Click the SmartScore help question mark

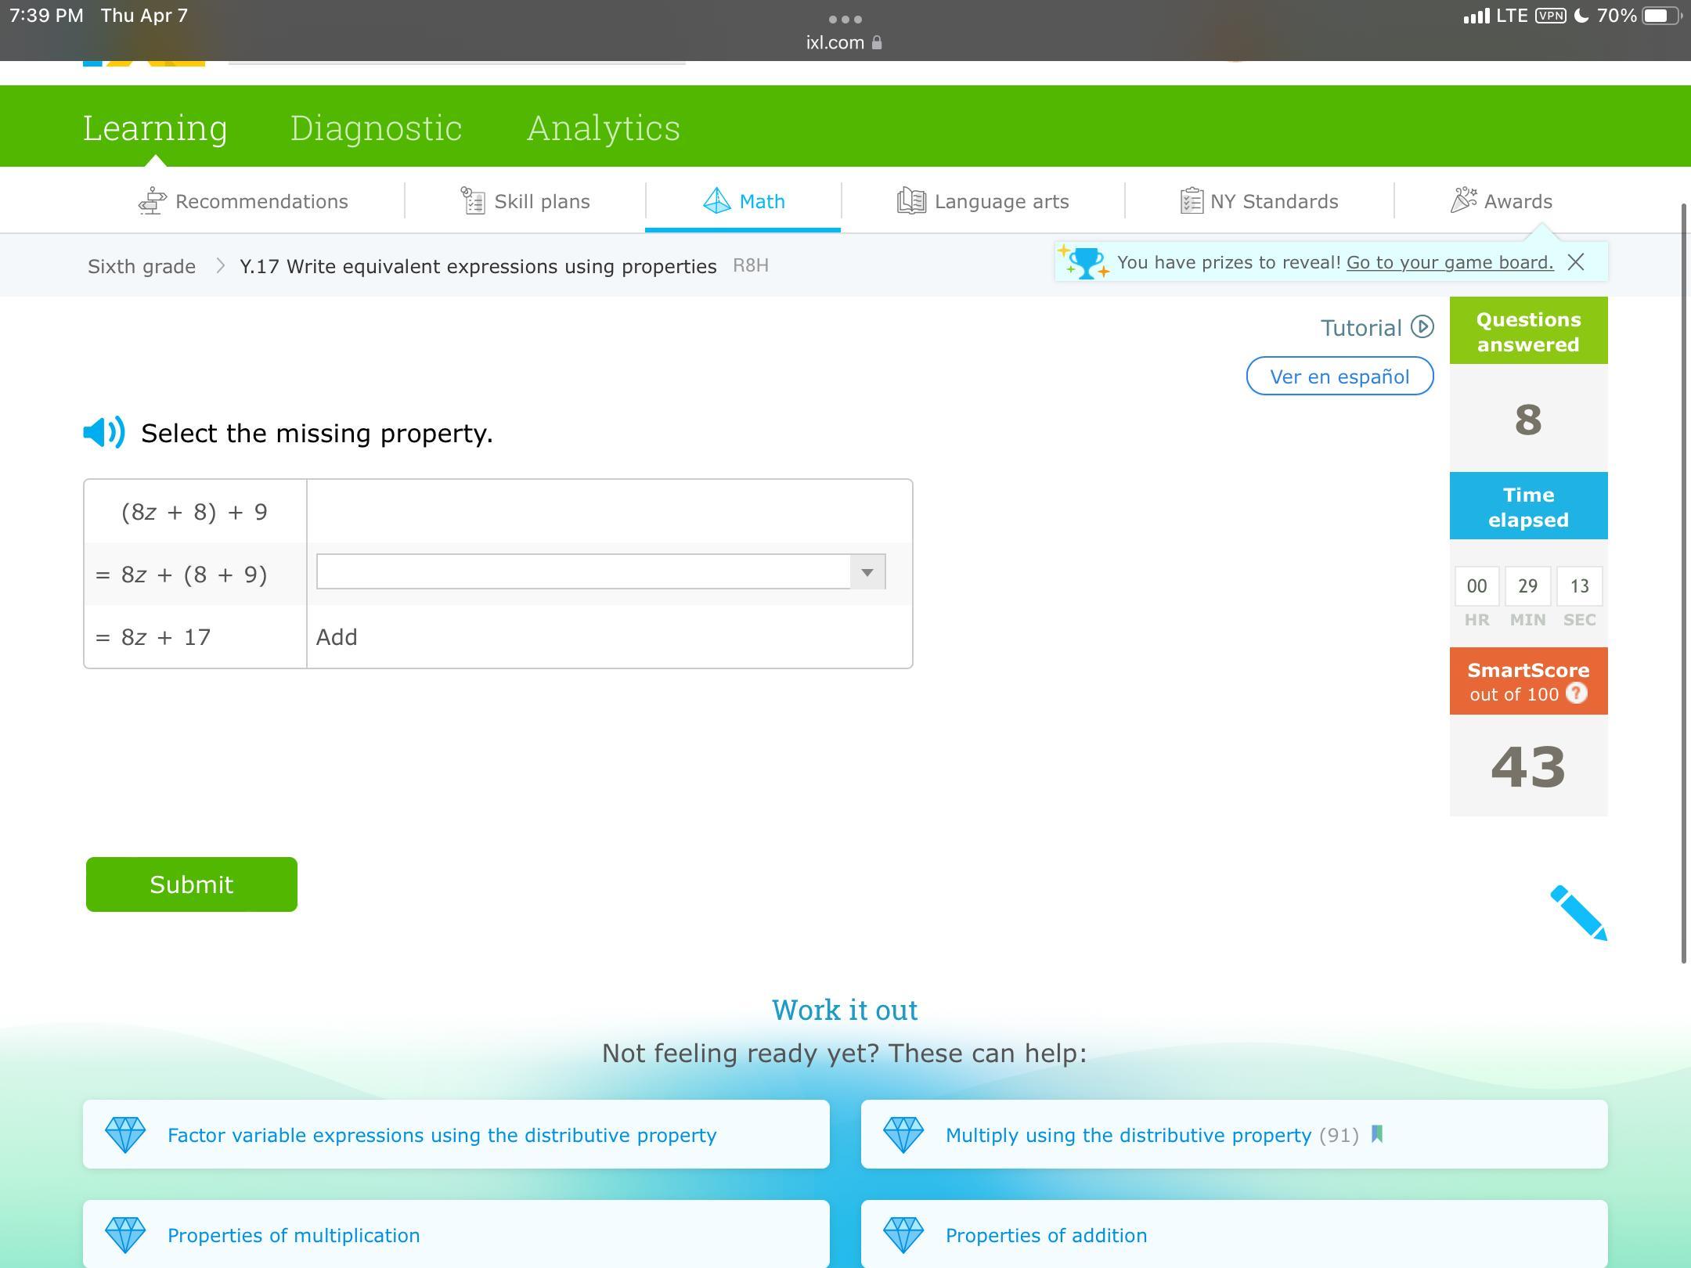click(x=1577, y=693)
